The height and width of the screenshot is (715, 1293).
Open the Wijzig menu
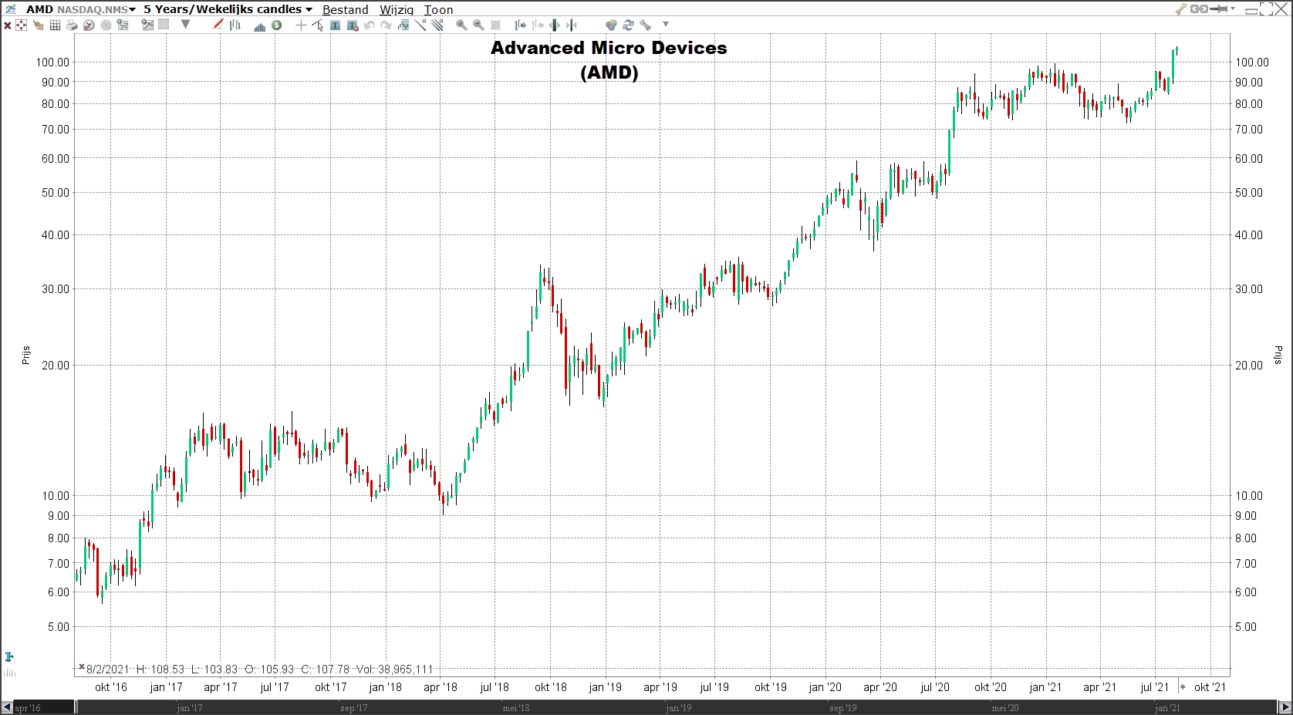(x=397, y=10)
